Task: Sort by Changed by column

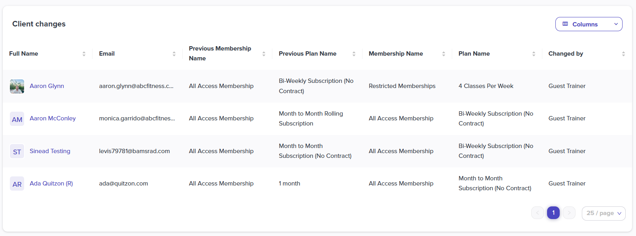Action: [623, 54]
